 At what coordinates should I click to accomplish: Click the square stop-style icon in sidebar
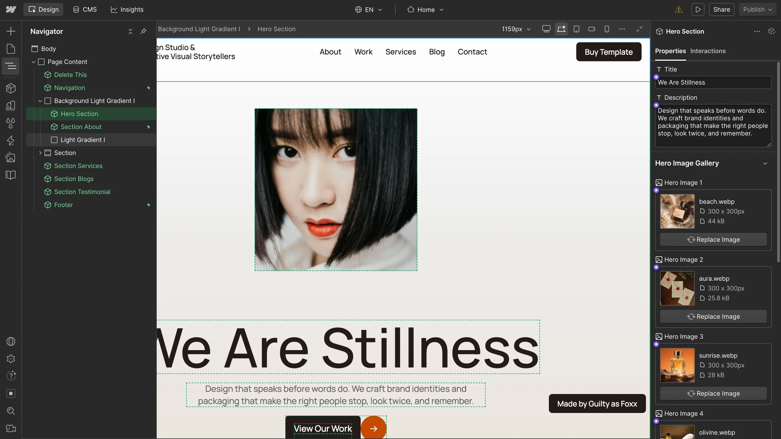click(11, 393)
